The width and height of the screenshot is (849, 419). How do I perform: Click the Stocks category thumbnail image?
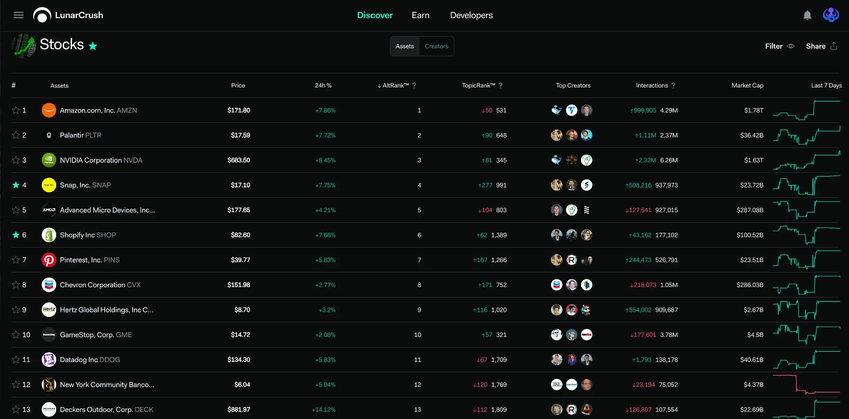(x=23, y=46)
